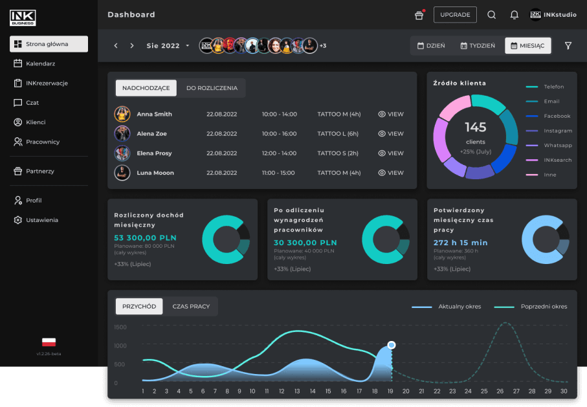Viewport: 587px width, 407px height.
Task: View Alena Zoe's appointment
Action: click(391, 134)
